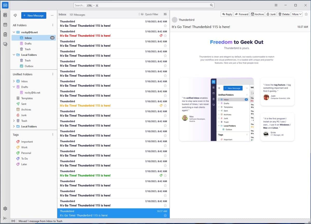Collapse the rocky@tb.net account folder
Screen dimensions: 311x224
(x=14, y=32)
